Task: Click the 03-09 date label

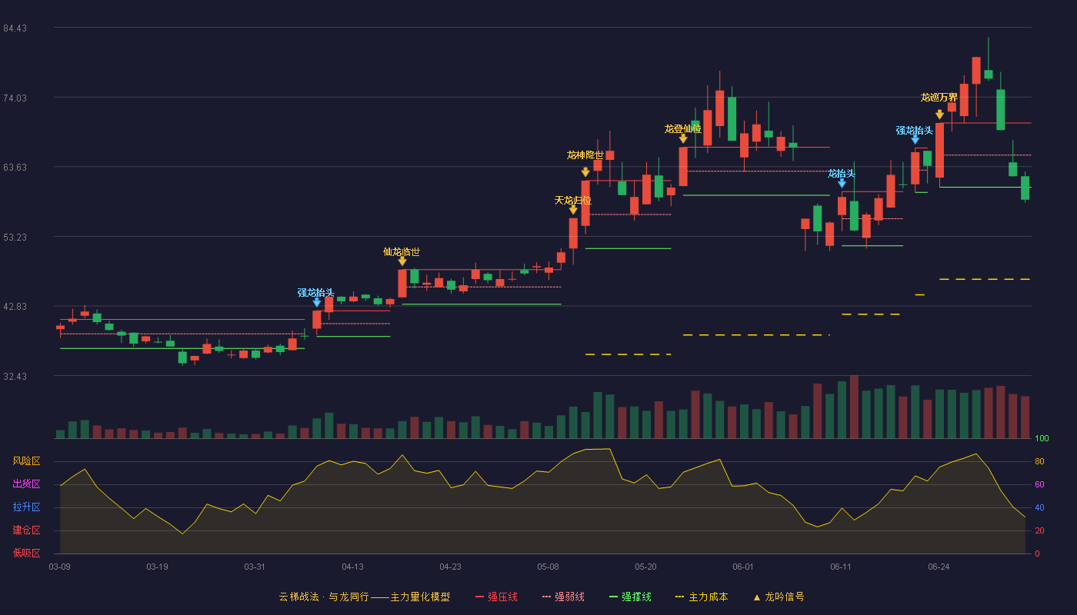Action: pos(59,567)
